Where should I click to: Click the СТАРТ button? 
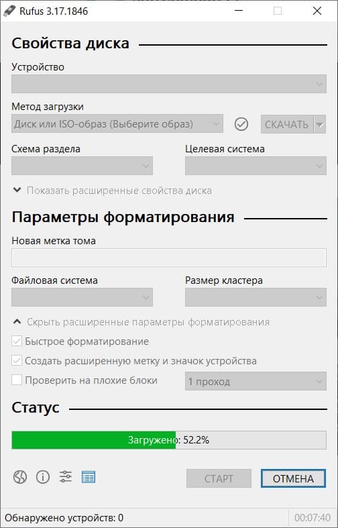[219, 478]
